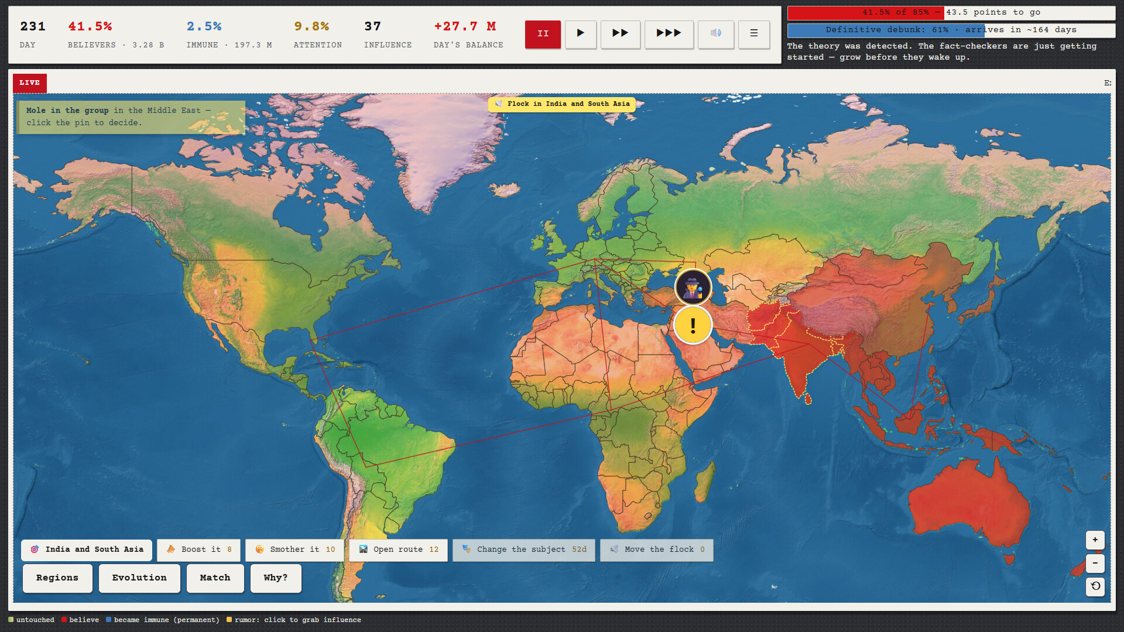The image size is (1124, 632).
Task: Set normal speed with single play arrow
Action: pyautogui.click(x=580, y=34)
